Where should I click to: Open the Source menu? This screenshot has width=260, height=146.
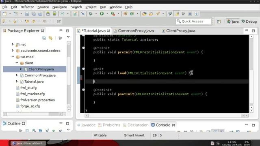(43, 7)
